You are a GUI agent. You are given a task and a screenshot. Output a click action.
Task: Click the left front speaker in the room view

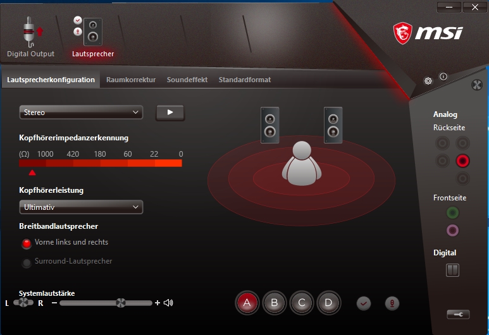click(269, 125)
